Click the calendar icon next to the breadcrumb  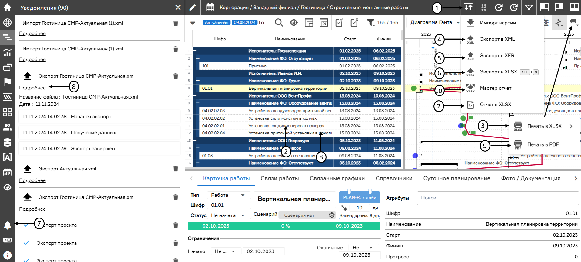point(210,8)
